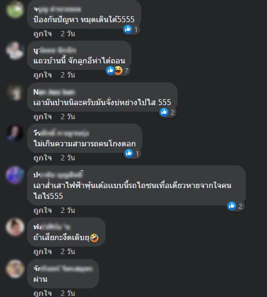Open avatar beside ถ้าเสียกะงัดเติบยุ comment

tap(15, 227)
